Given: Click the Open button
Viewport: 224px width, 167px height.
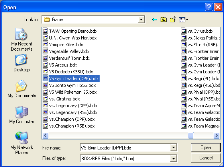Looking at the screenshot, I should click(x=206, y=147).
